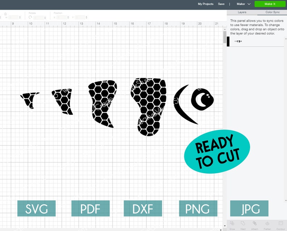Click the height field stepper arrows

click(20, 17)
